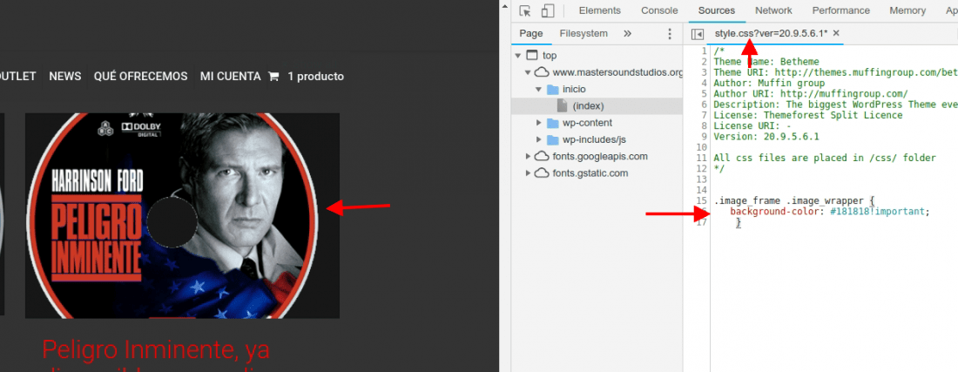Viewport: 958px width, 372px height.
Task: Open the cart '1 producto' link
Action: click(316, 77)
